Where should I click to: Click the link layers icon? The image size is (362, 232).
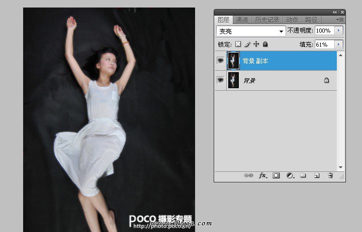[x=248, y=176]
